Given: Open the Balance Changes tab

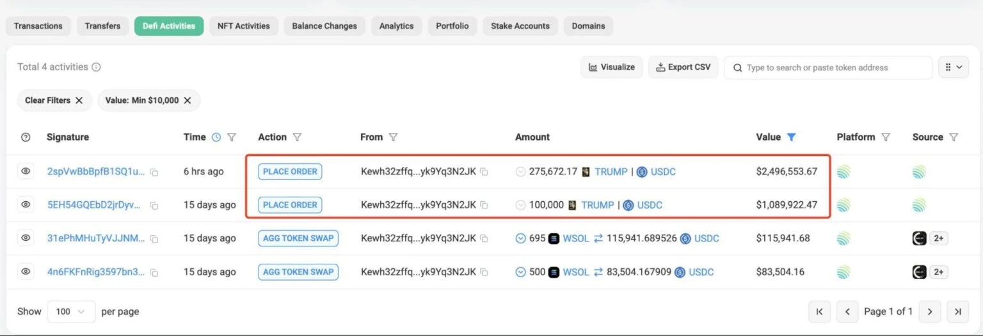Looking at the screenshot, I should 324,26.
